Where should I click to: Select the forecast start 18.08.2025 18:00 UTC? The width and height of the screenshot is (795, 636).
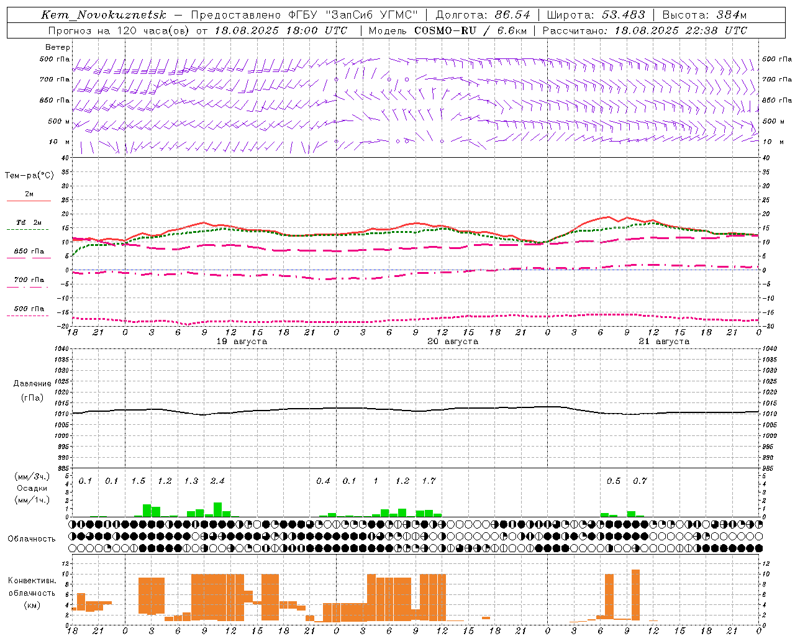[x=281, y=30]
